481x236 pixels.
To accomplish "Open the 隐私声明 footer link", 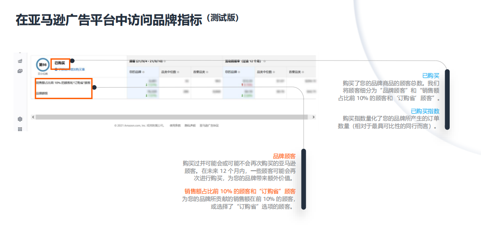I will pos(190,125).
